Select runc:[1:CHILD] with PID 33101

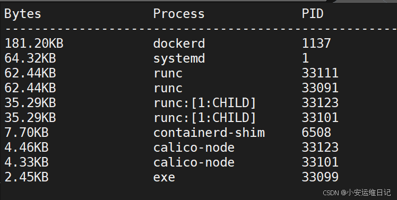click(205, 118)
